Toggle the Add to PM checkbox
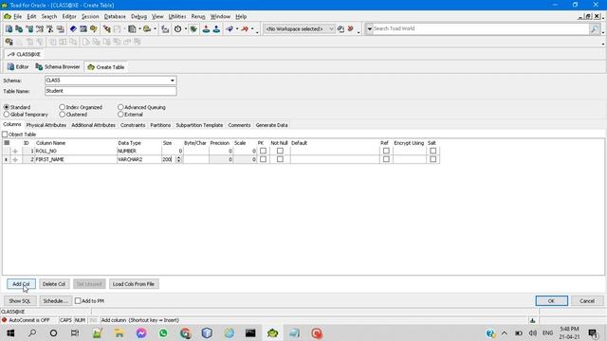Screen dimensions: 607x341 pyautogui.click(x=78, y=301)
